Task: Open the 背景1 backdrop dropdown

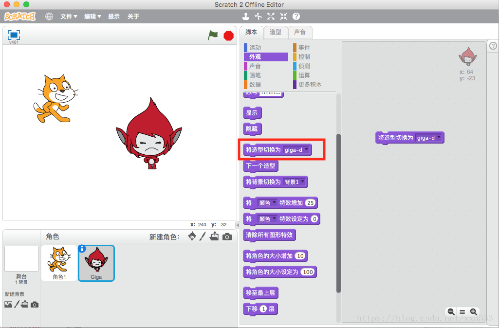Action: click(295, 182)
